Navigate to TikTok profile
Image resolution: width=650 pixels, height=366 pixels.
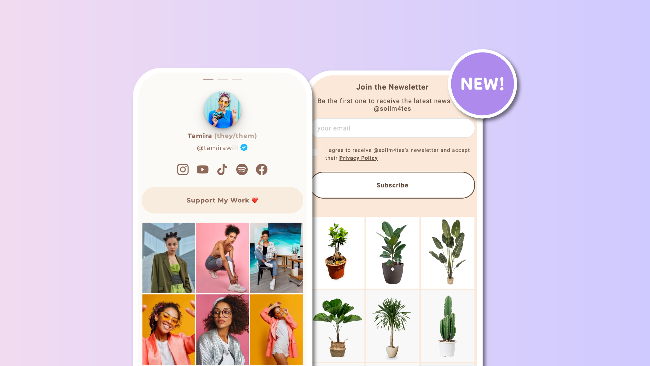point(222,169)
